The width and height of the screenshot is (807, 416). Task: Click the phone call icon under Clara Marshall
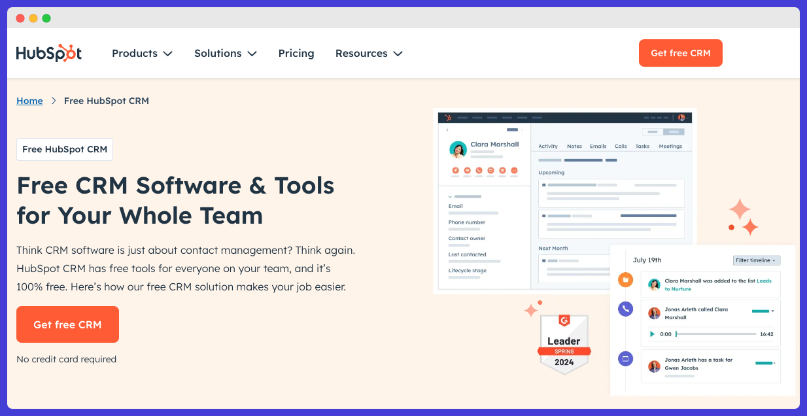[x=479, y=171]
